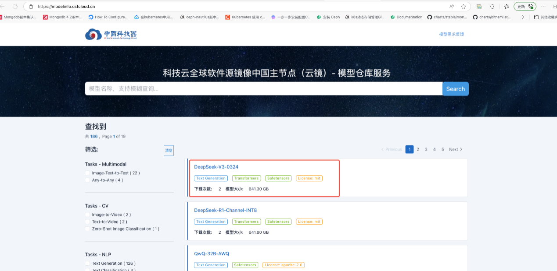This screenshot has width=557, height=271.
Task: Click the favorite star icon in address bar
Action: point(463,7)
